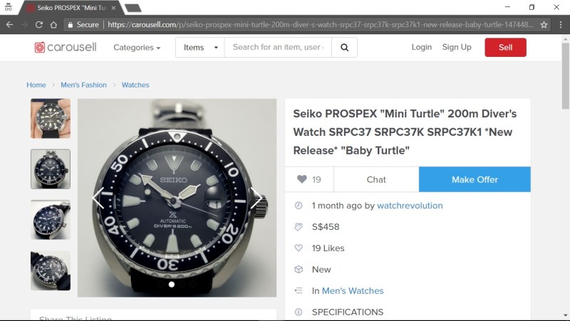Open seller watchrevolution profile link
Image resolution: width=570 pixels, height=321 pixels.
point(410,206)
